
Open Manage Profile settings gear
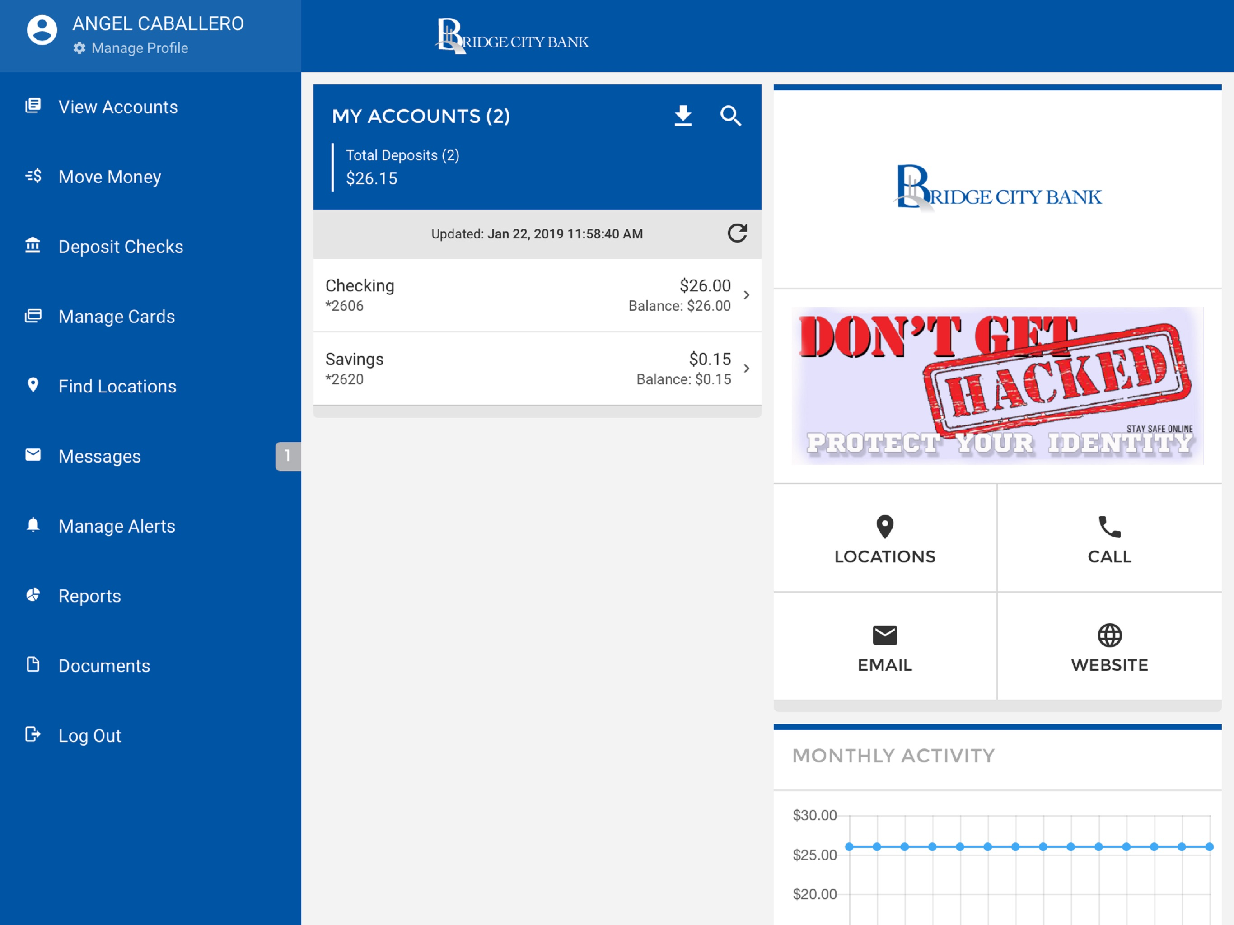80,48
